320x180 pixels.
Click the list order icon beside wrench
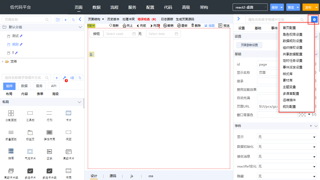72,78
